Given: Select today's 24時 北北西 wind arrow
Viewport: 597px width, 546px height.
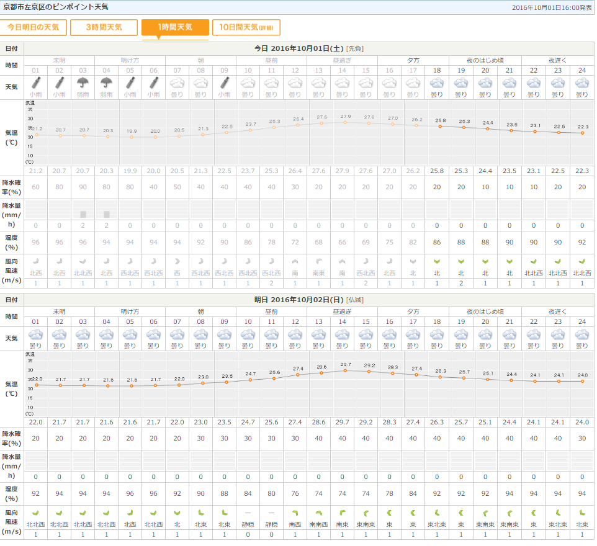Looking at the screenshot, I should (582, 262).
